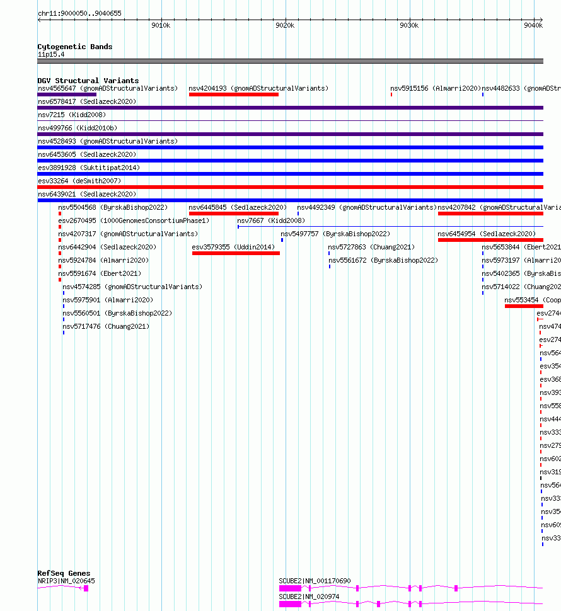Open variant nsv499766 (Kidd2010b)
The image size is (561, 611).
[78, 128]
